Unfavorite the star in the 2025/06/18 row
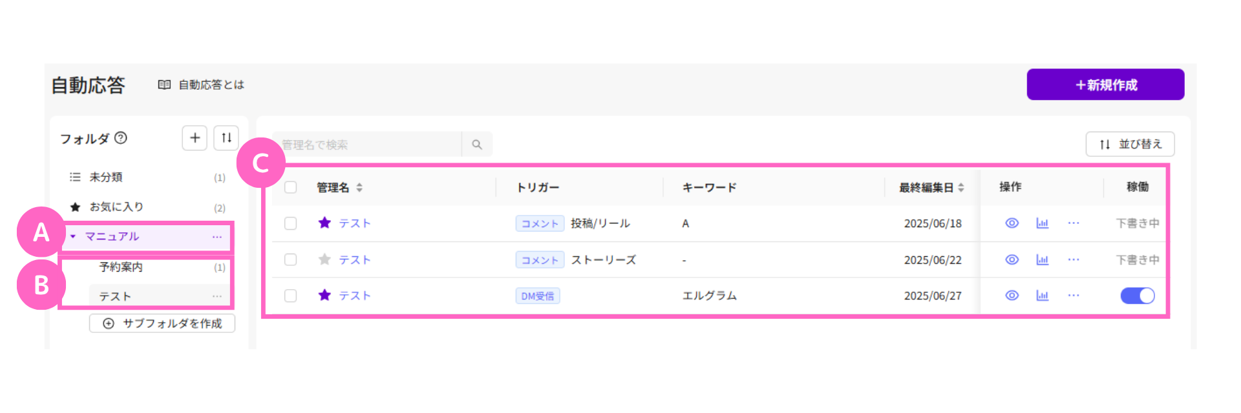This screenshot has width=1241, height=413. point(324,223)
